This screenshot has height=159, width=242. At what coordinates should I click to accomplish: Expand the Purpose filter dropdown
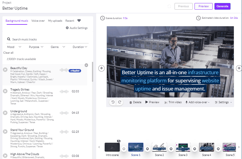[x=36, y=47]
